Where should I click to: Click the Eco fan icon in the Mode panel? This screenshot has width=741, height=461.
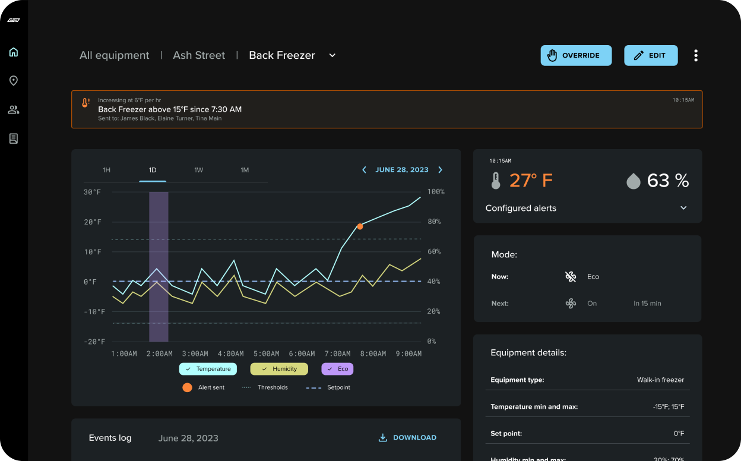tap(571, 277)
